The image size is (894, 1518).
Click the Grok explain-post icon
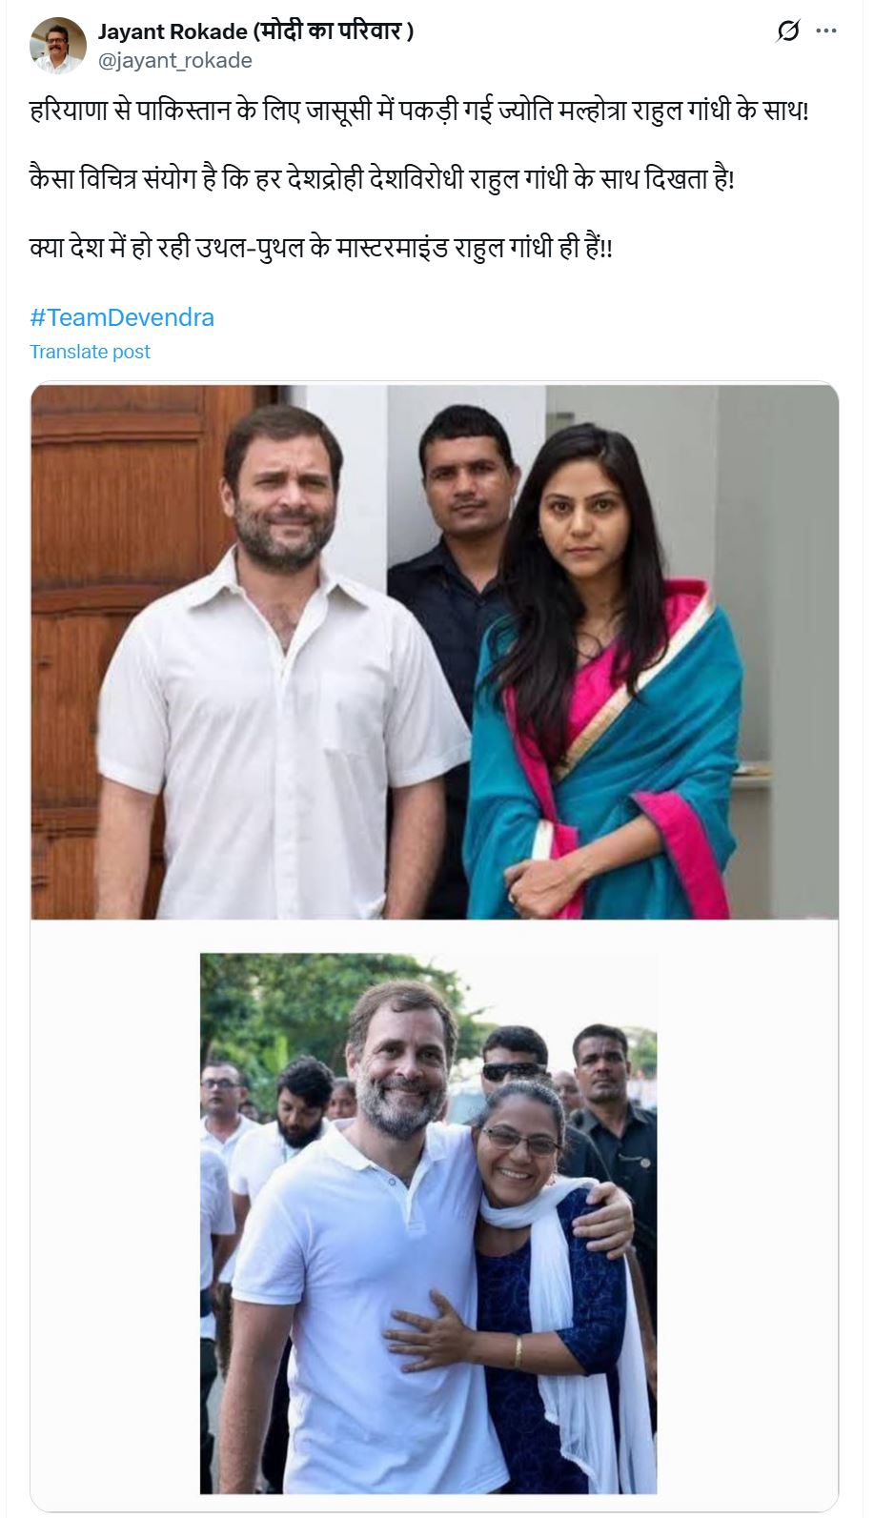(x=787, y=31)
